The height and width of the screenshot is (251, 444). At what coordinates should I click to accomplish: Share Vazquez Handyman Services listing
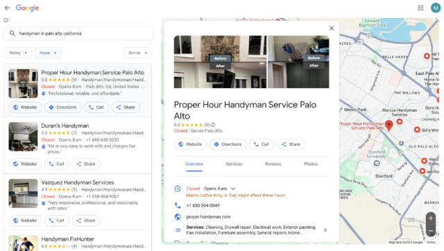click(86, 220)
